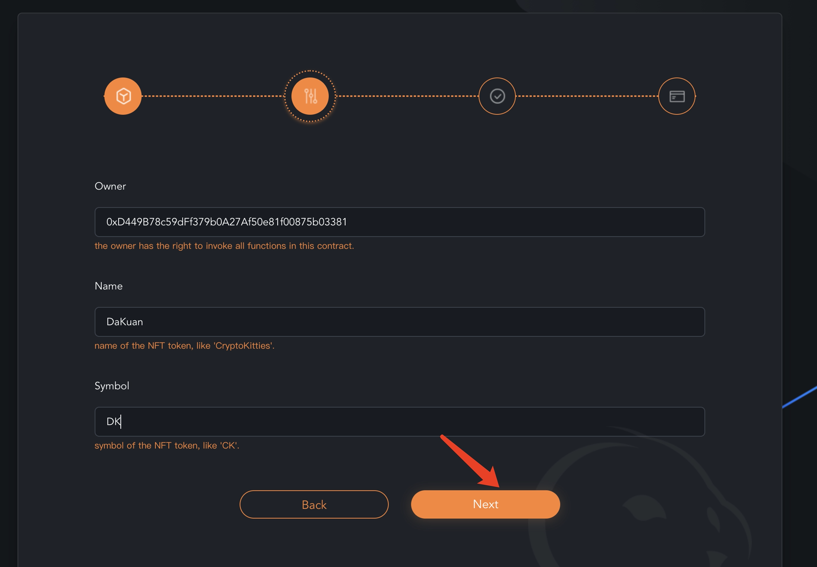Open the final card-shaped step icon
The image size is (817, 567).
[x=676, y=96]
